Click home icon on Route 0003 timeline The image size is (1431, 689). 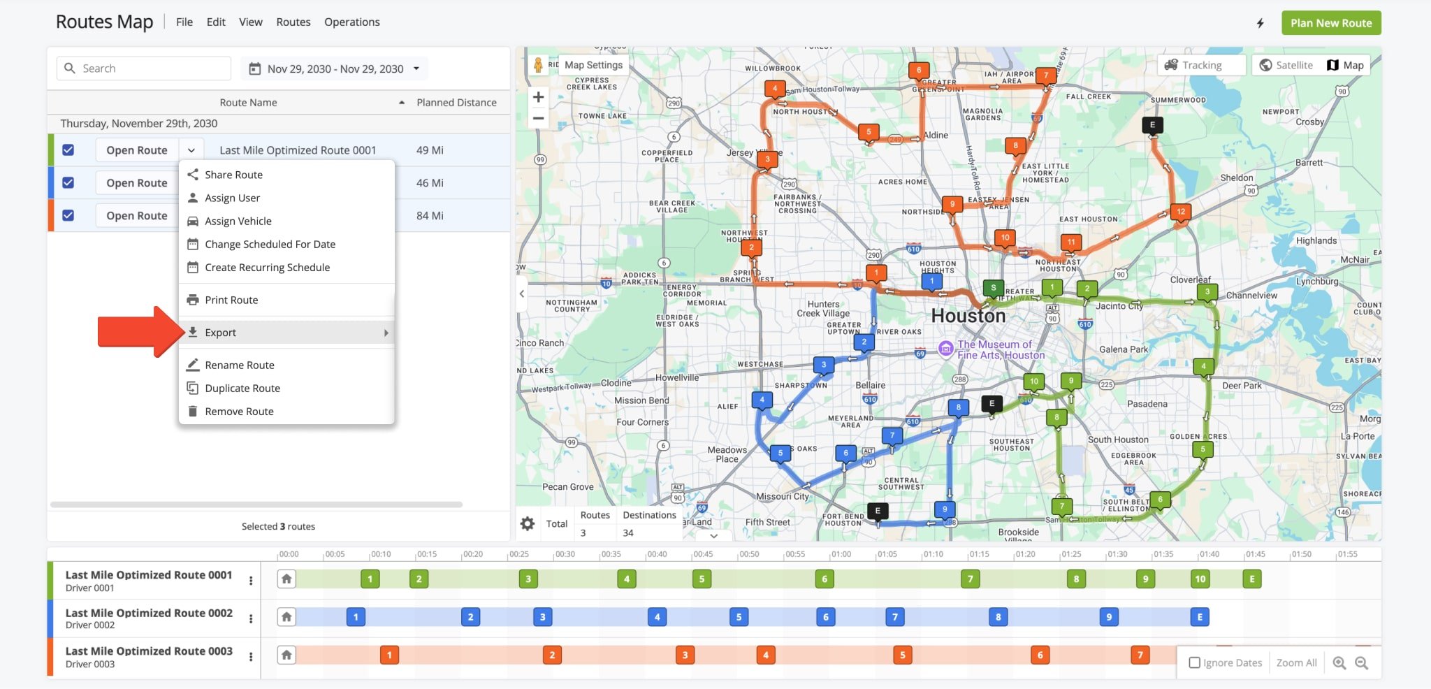click(x=286, y=655)
